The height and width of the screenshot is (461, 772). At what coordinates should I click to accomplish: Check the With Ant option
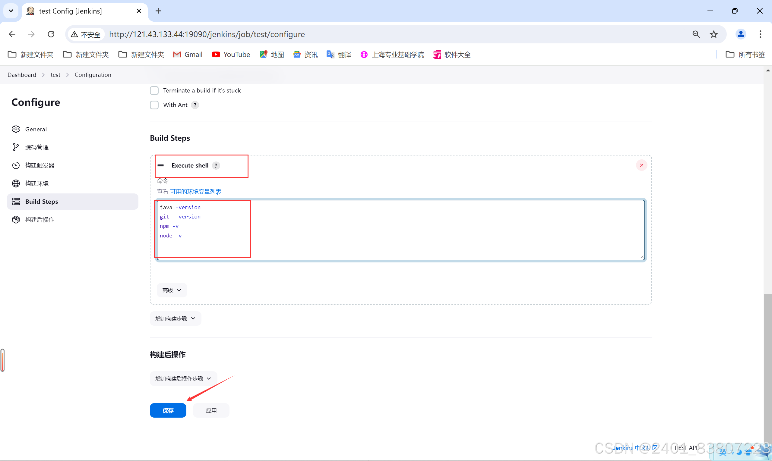point(154,105)
